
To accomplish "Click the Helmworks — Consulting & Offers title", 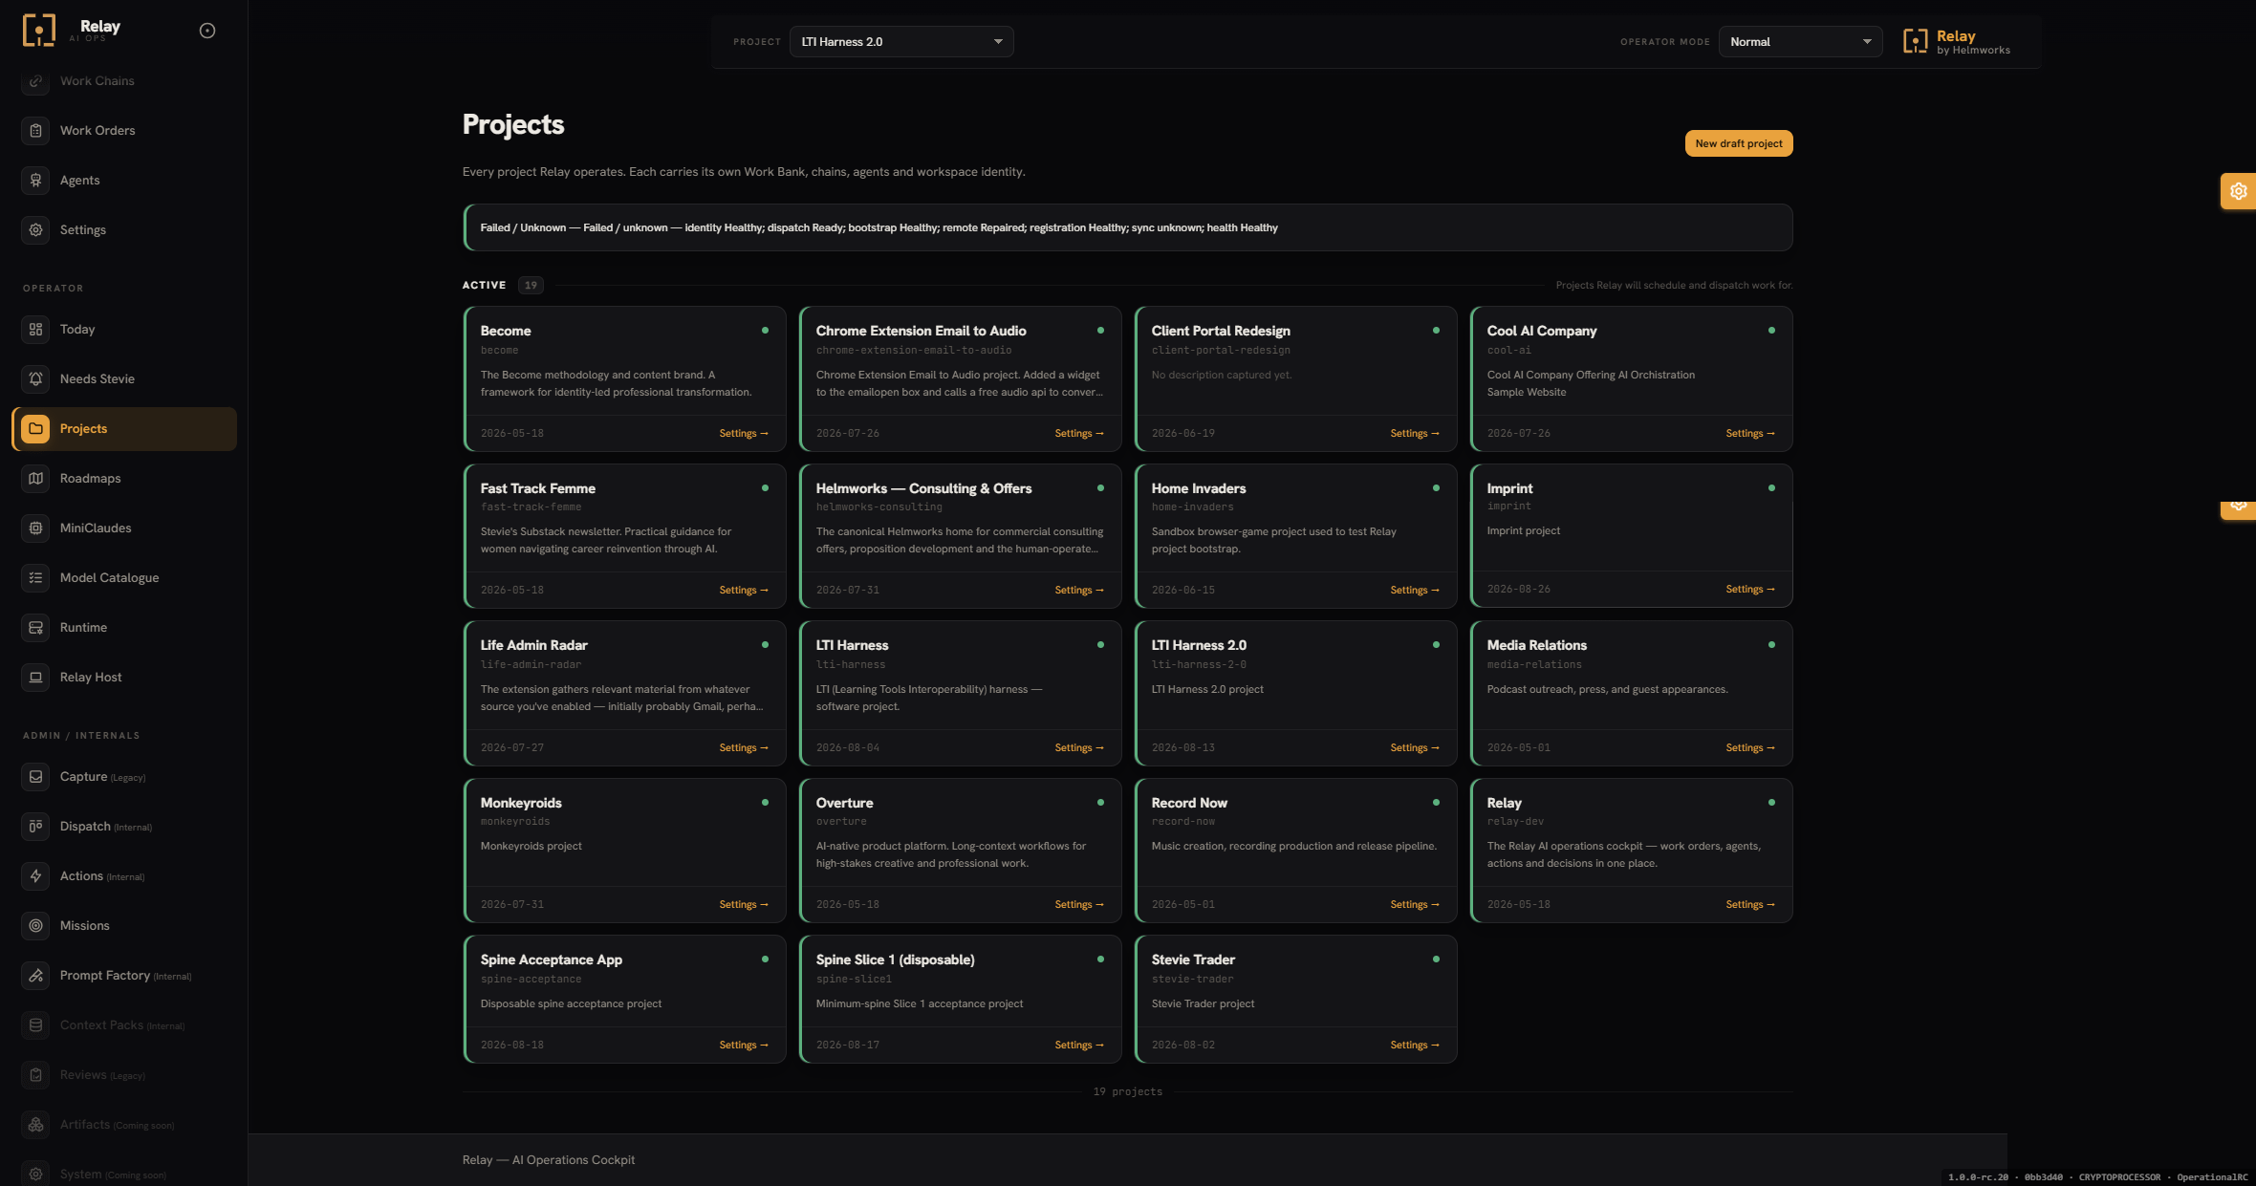I will [923, 488].
